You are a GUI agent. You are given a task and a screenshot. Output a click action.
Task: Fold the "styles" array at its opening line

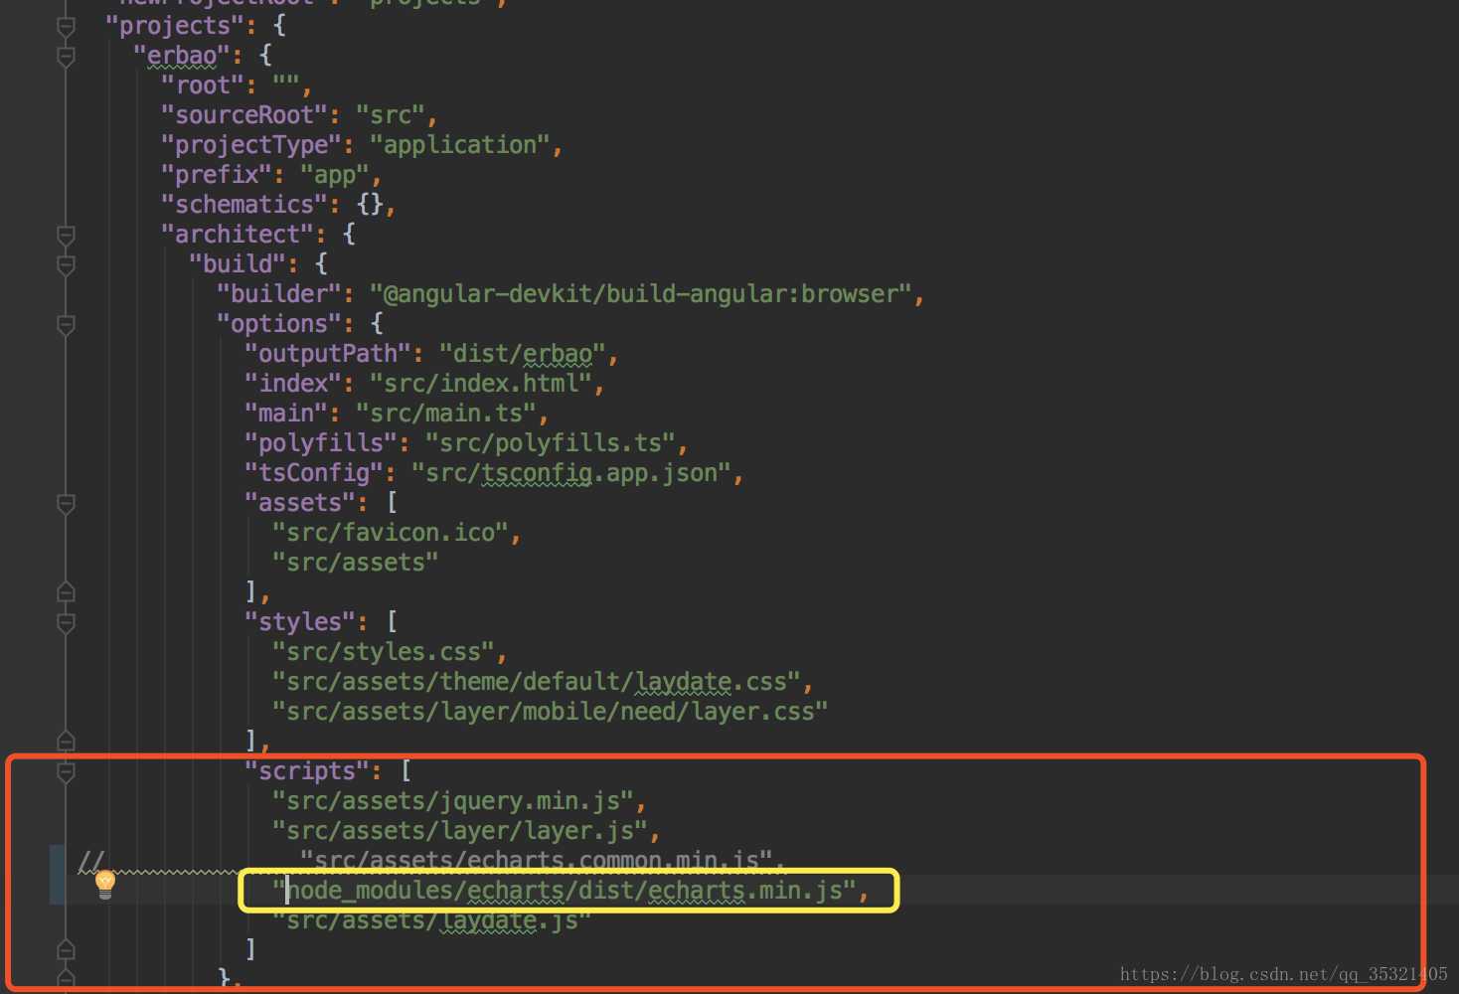click(x=66, y=623)
